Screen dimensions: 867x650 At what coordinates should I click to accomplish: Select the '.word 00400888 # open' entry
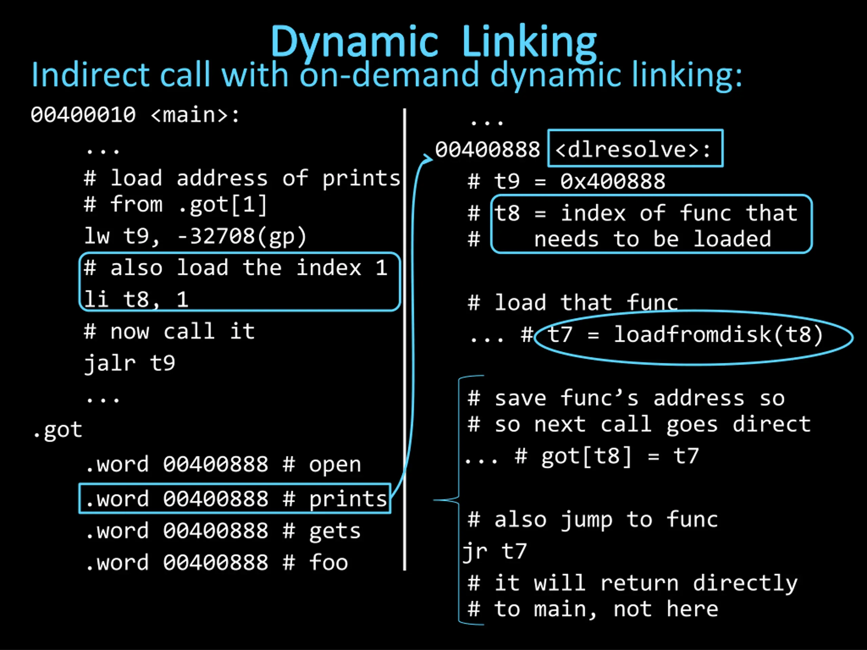pyautogui.click(x=223, y=465)
